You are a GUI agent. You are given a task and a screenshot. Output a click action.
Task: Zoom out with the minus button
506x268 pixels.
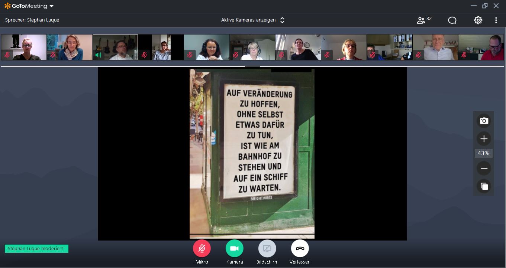[x=484, y=169]
